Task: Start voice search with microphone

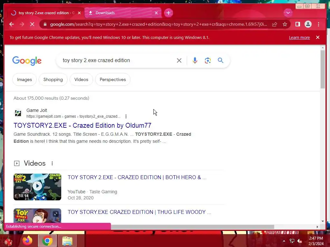Action: [x=195, y=60]
